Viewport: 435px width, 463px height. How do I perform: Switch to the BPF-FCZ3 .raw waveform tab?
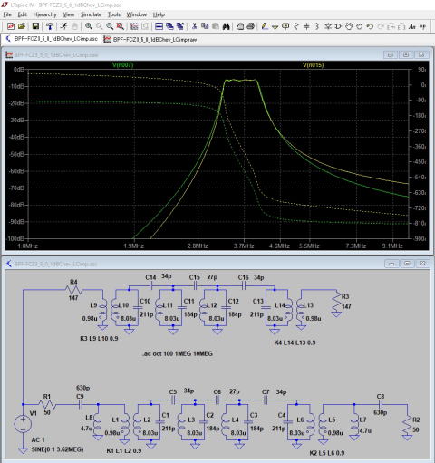pyautogui.click(x=150, y=39)
